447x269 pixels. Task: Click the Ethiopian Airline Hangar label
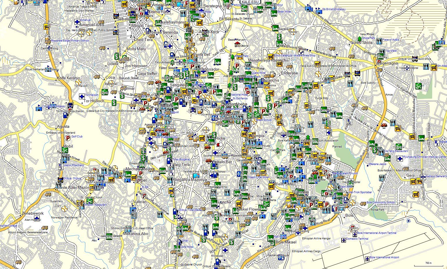click(x=316, y=238)
